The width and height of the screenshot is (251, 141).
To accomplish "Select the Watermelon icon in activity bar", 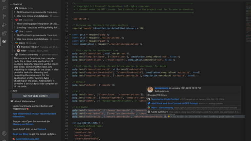I will point(4,41).
